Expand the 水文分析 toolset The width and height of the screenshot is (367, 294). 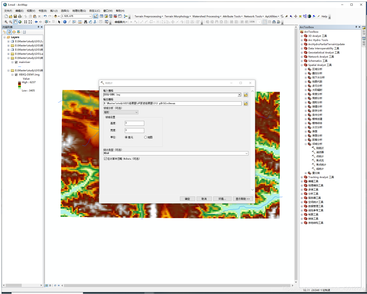(x=306, y=127)
